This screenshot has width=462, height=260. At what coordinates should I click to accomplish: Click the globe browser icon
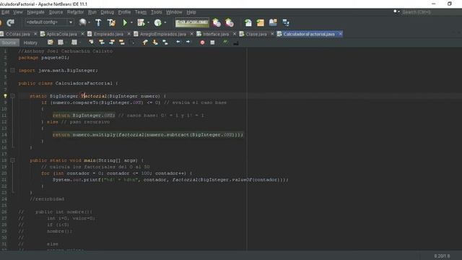[82, 22]
